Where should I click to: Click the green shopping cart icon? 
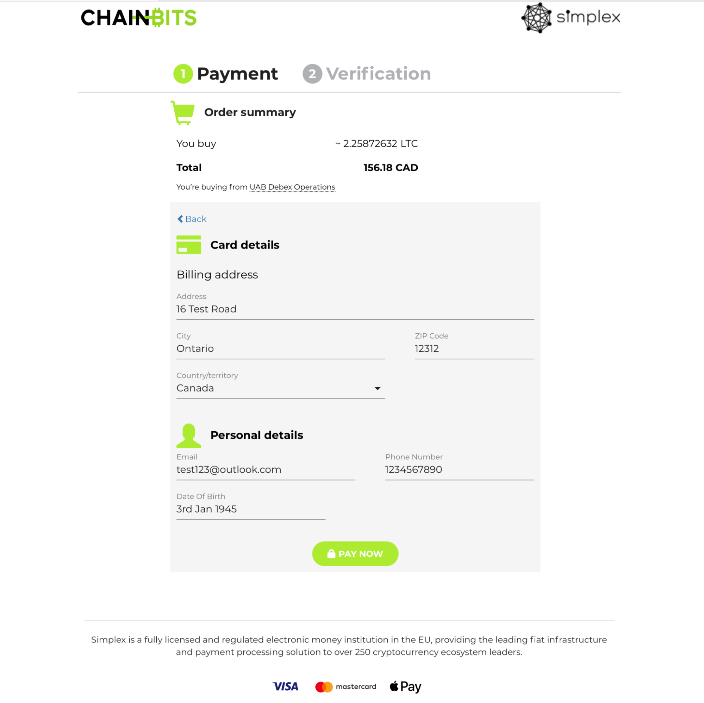pyautogui.click(x=182, y=113)
